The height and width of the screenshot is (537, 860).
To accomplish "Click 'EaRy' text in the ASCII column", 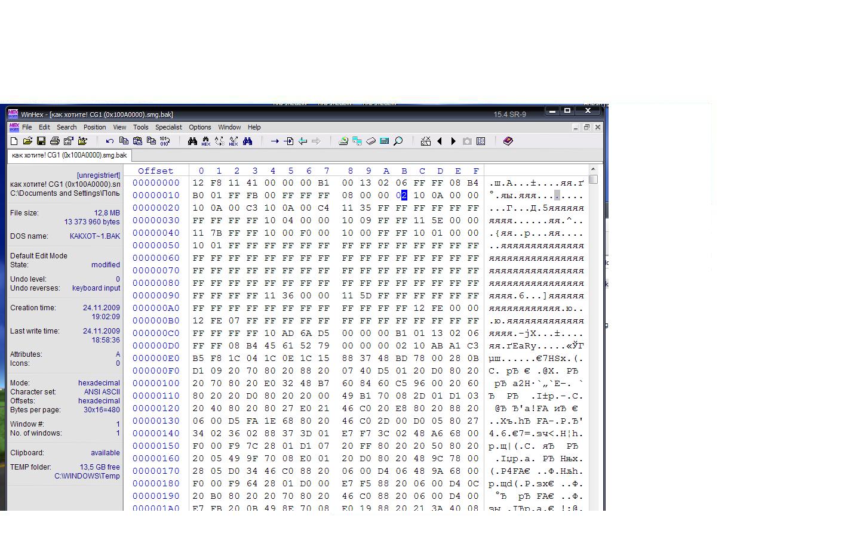I will point(524,345).
